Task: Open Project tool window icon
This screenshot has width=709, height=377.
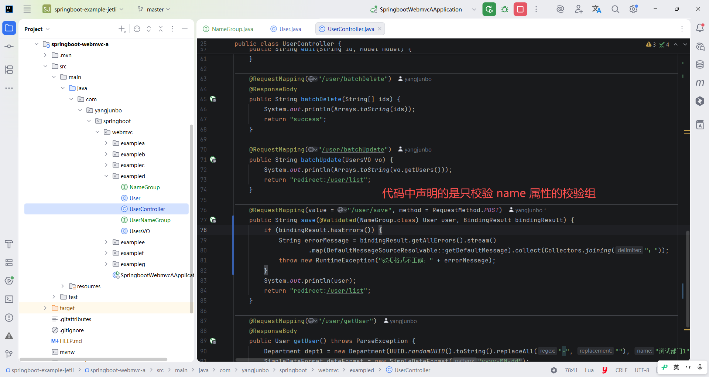Action: coord(9,28)
